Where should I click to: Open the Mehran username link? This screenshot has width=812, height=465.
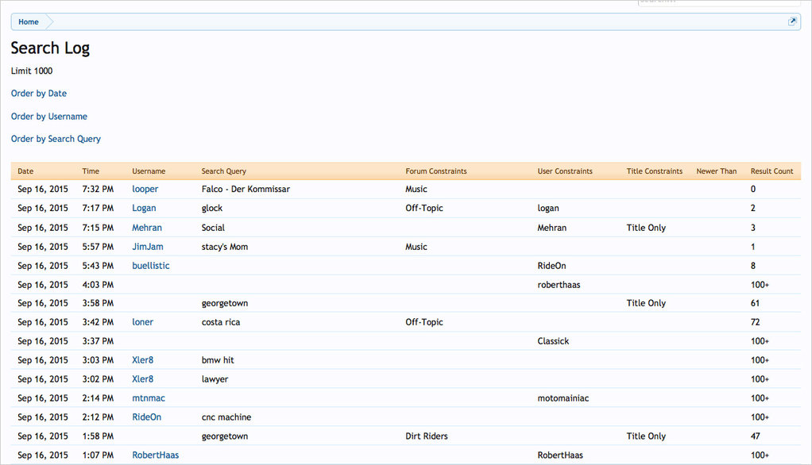click(147, 228)
